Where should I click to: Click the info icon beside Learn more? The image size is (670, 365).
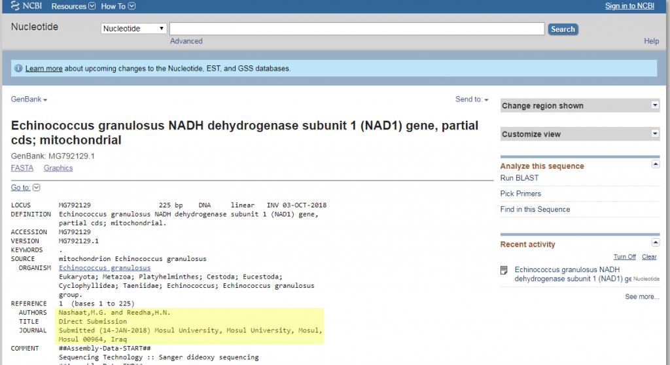[x=18, y=69]
